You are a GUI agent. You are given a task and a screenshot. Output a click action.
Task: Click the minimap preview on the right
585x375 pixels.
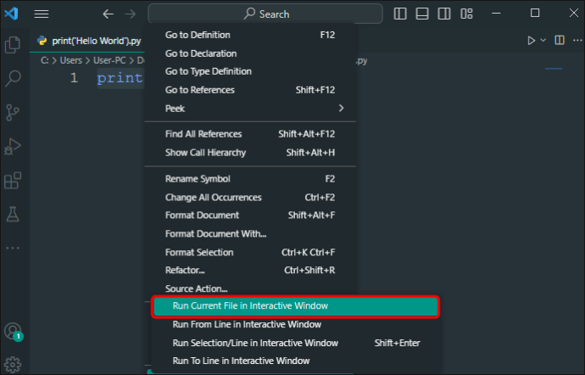tap(554, 69)
